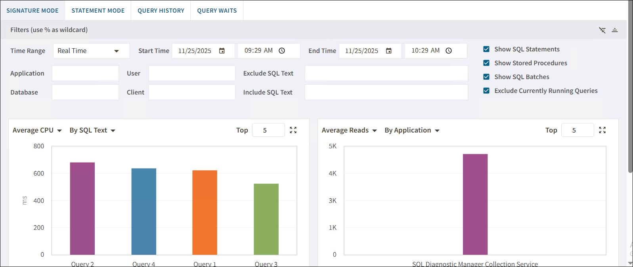This screenshot has width=633, height=267.
Task: Open the End Time clock picker
Action: click(x=449, y=51)
